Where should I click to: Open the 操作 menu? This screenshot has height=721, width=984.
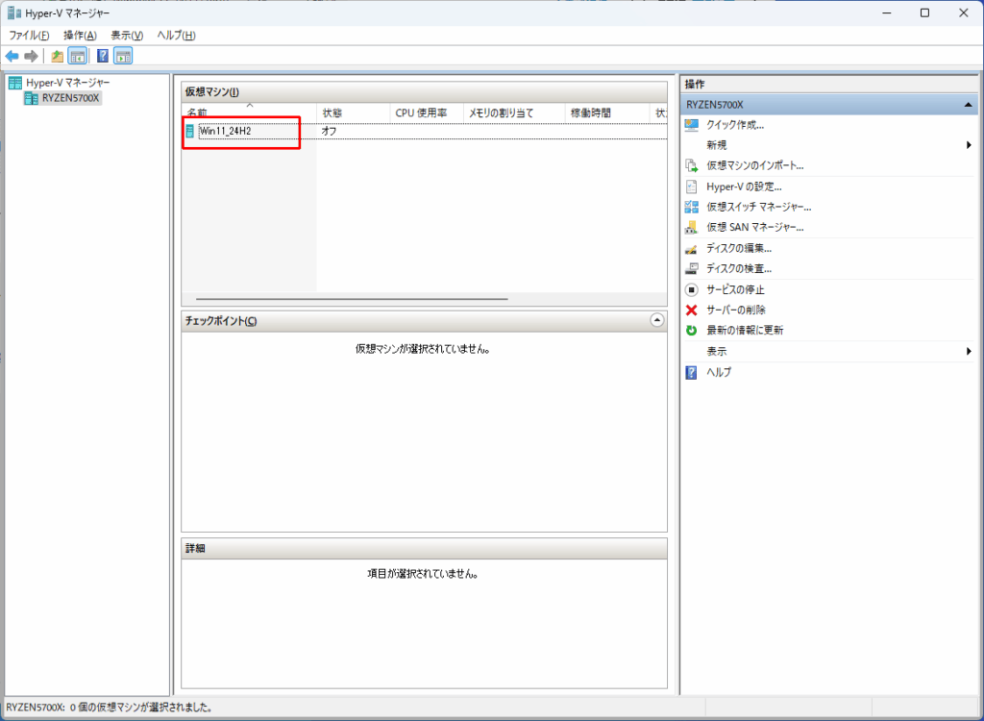pos(80,36)
